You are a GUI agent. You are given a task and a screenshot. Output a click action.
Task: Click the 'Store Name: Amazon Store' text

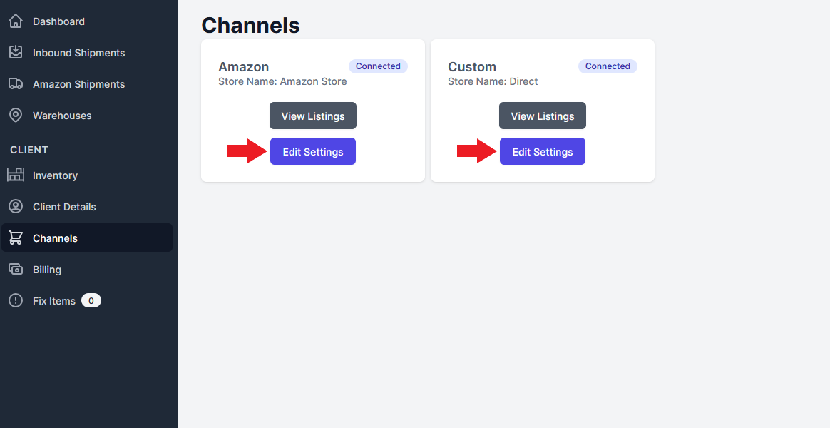click(x=282, y=81)
